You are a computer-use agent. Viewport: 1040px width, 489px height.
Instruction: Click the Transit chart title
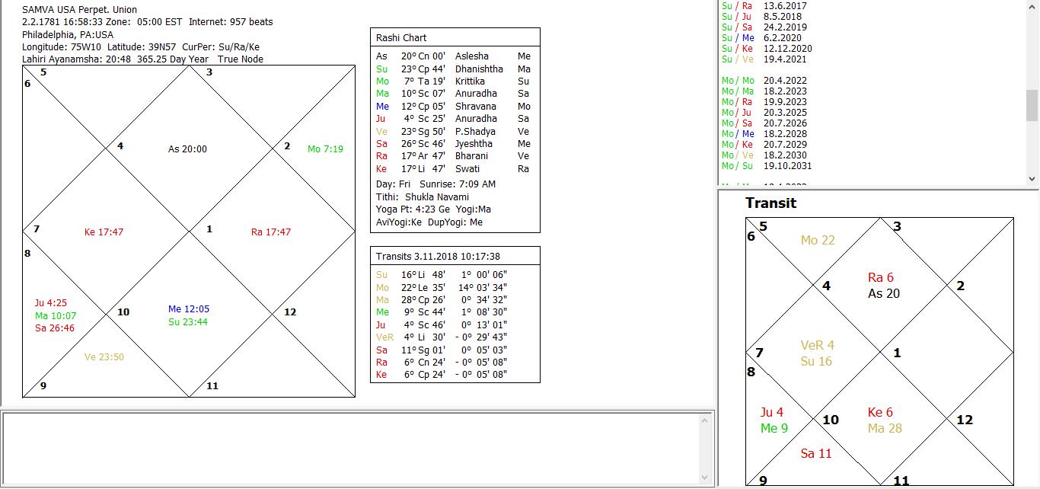770,203
